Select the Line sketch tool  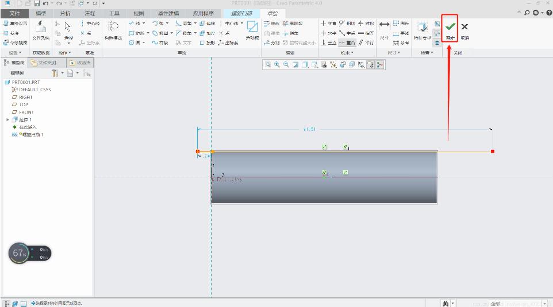click(134, 23)
